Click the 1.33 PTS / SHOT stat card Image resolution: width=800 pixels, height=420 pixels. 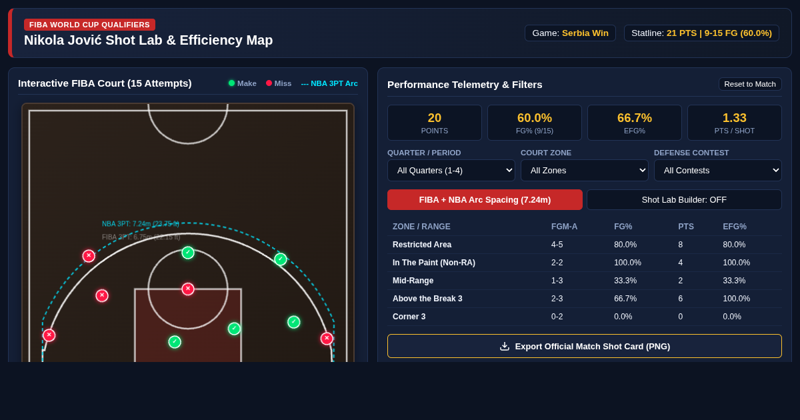(x=735, y=123)
